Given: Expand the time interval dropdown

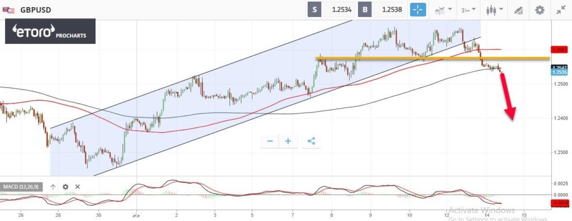Looking at the screenshot, I should coord(469,10).
